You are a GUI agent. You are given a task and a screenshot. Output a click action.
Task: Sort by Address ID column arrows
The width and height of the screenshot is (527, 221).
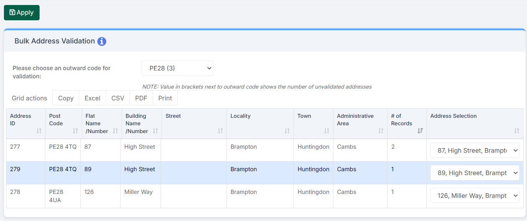click(x=39, y=131)
